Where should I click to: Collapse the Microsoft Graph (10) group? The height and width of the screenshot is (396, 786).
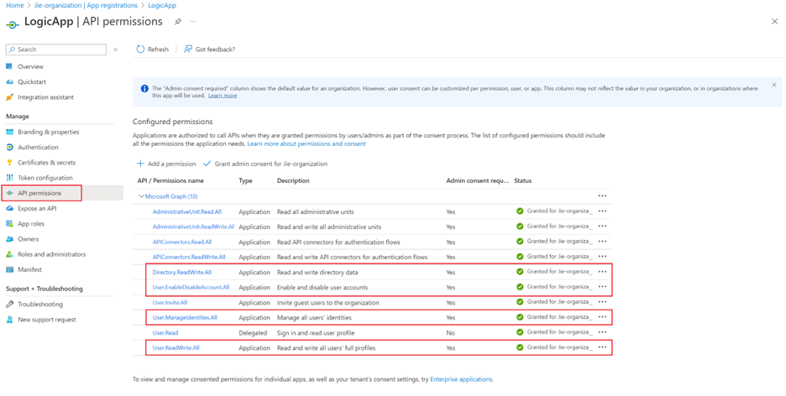141,196
